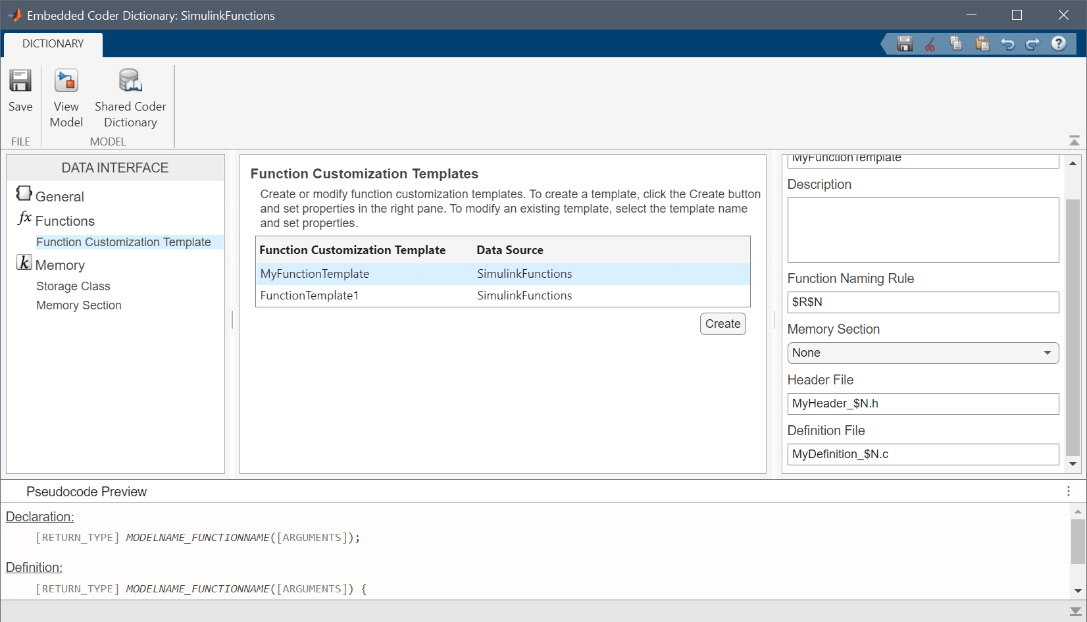
Task: Click the undo arrow icon
Action: [1007, 44]
